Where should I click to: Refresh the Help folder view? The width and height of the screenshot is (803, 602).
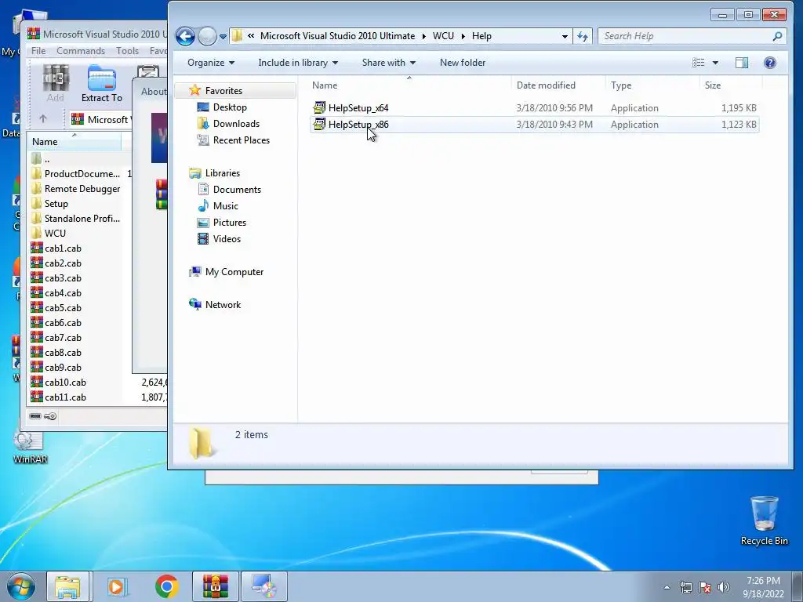point(583,36)
